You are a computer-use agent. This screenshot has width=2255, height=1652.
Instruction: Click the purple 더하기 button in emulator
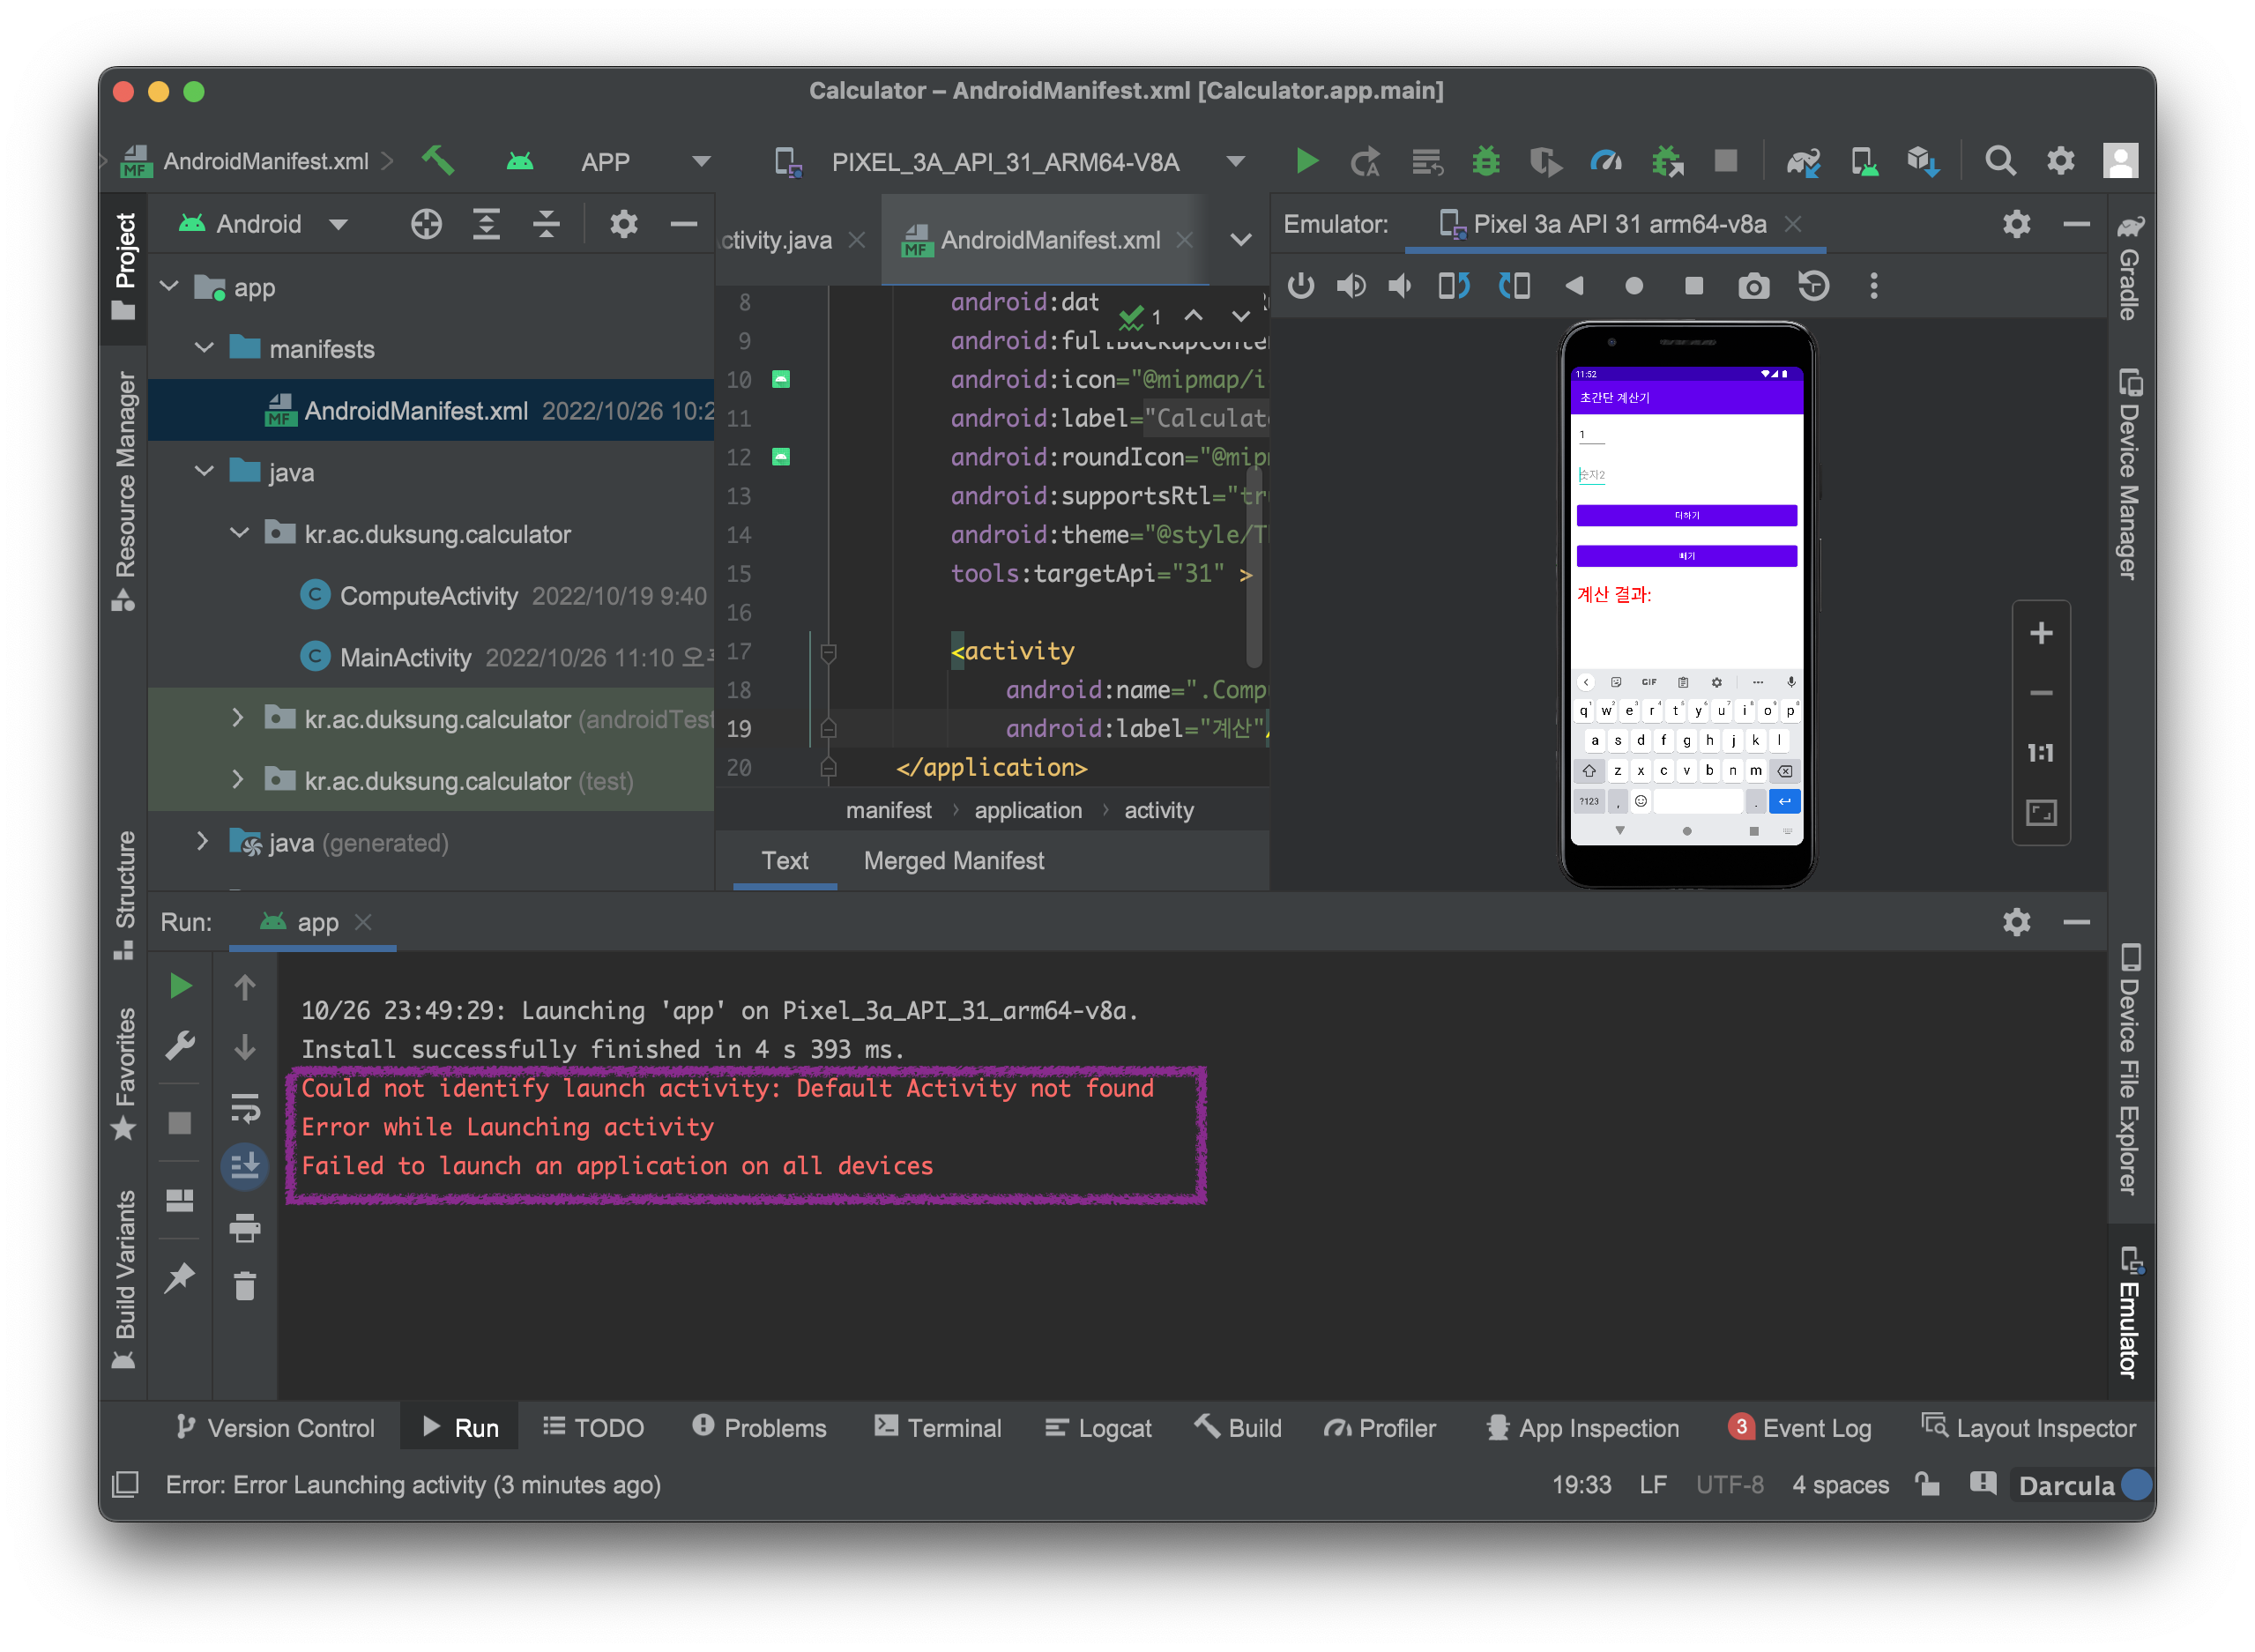[x=1686, y=515]
